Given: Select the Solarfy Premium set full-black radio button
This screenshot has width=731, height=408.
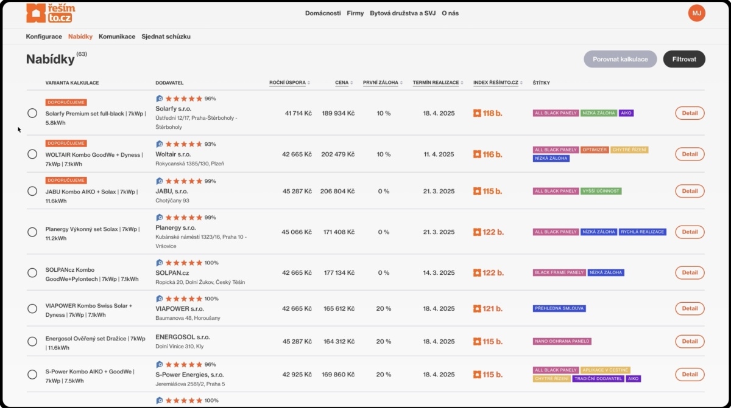Looking at the screenshot, I should [32, 113].
